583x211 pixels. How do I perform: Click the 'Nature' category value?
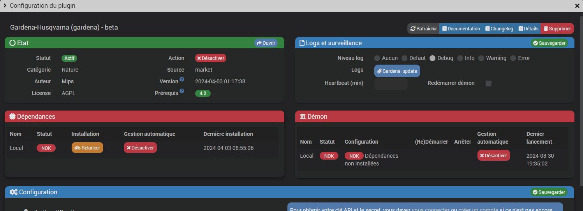click(x=70, y=70)
